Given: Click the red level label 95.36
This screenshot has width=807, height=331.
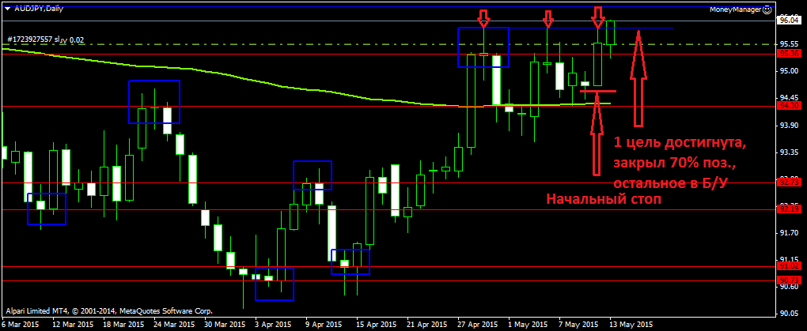Looking at the screenshot, I should (x=789, y=54).
